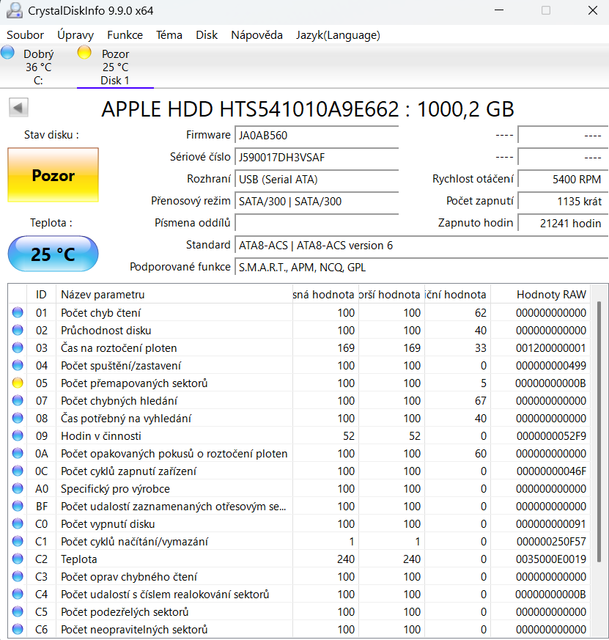Select the Počet podezřelých sektorů row

(x=299, y=612)
